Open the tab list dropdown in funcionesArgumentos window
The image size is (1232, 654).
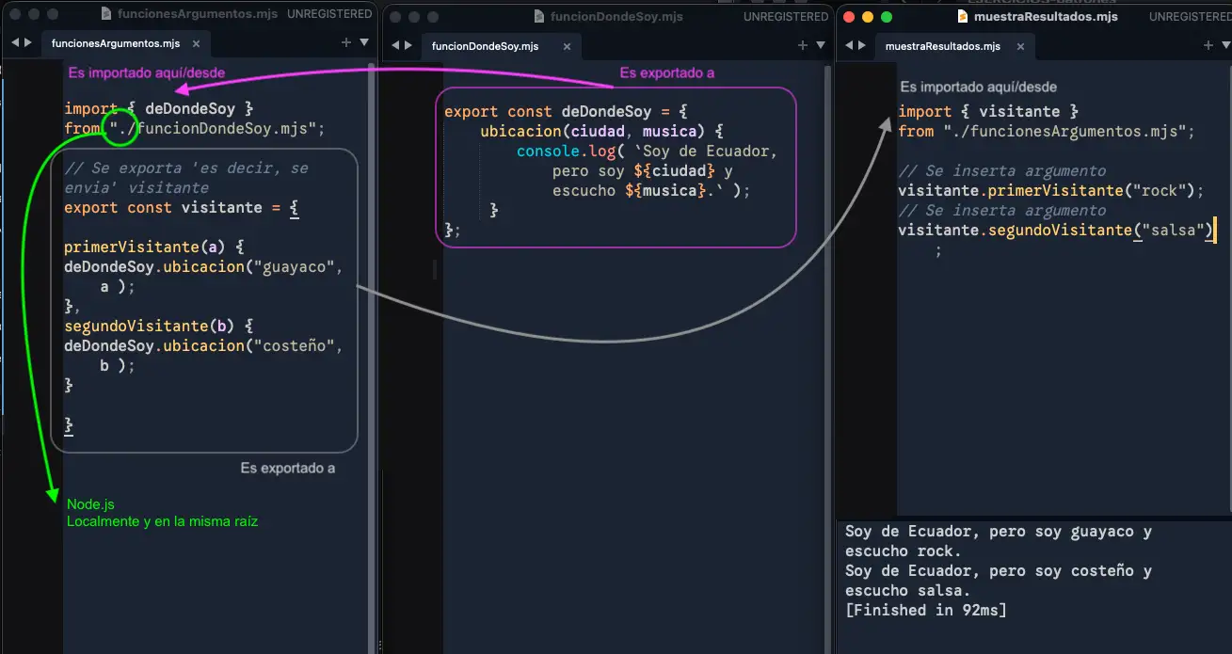coord(364,43)
